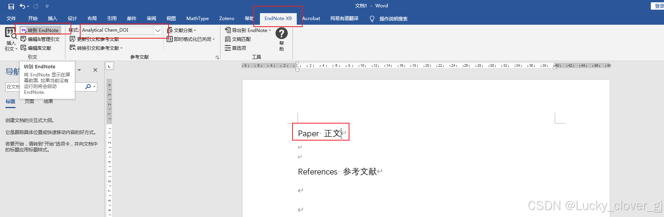Screen dimensions: 664x217
Task: Switch to the 邮件 tab
Action: tap(131, 19)
